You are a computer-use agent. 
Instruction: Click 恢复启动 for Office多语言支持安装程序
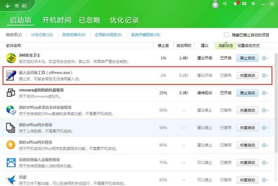click(247, 110)
